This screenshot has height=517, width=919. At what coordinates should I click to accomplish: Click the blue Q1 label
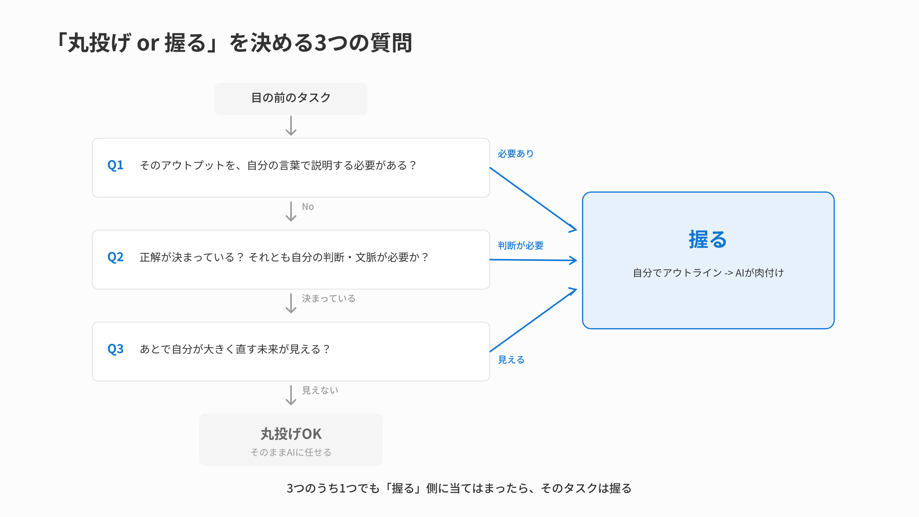pyautogui.click(x=115, y=165)
